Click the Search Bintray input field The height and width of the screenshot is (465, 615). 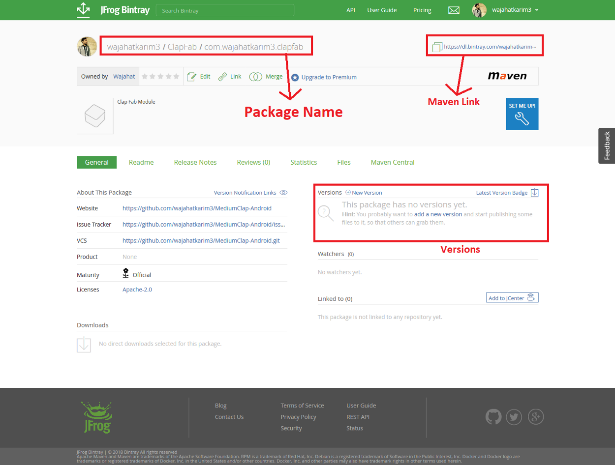point(225,10)
